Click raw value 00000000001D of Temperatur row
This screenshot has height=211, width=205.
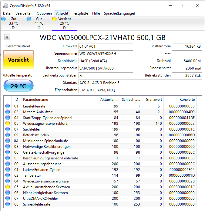coord(182,175)
